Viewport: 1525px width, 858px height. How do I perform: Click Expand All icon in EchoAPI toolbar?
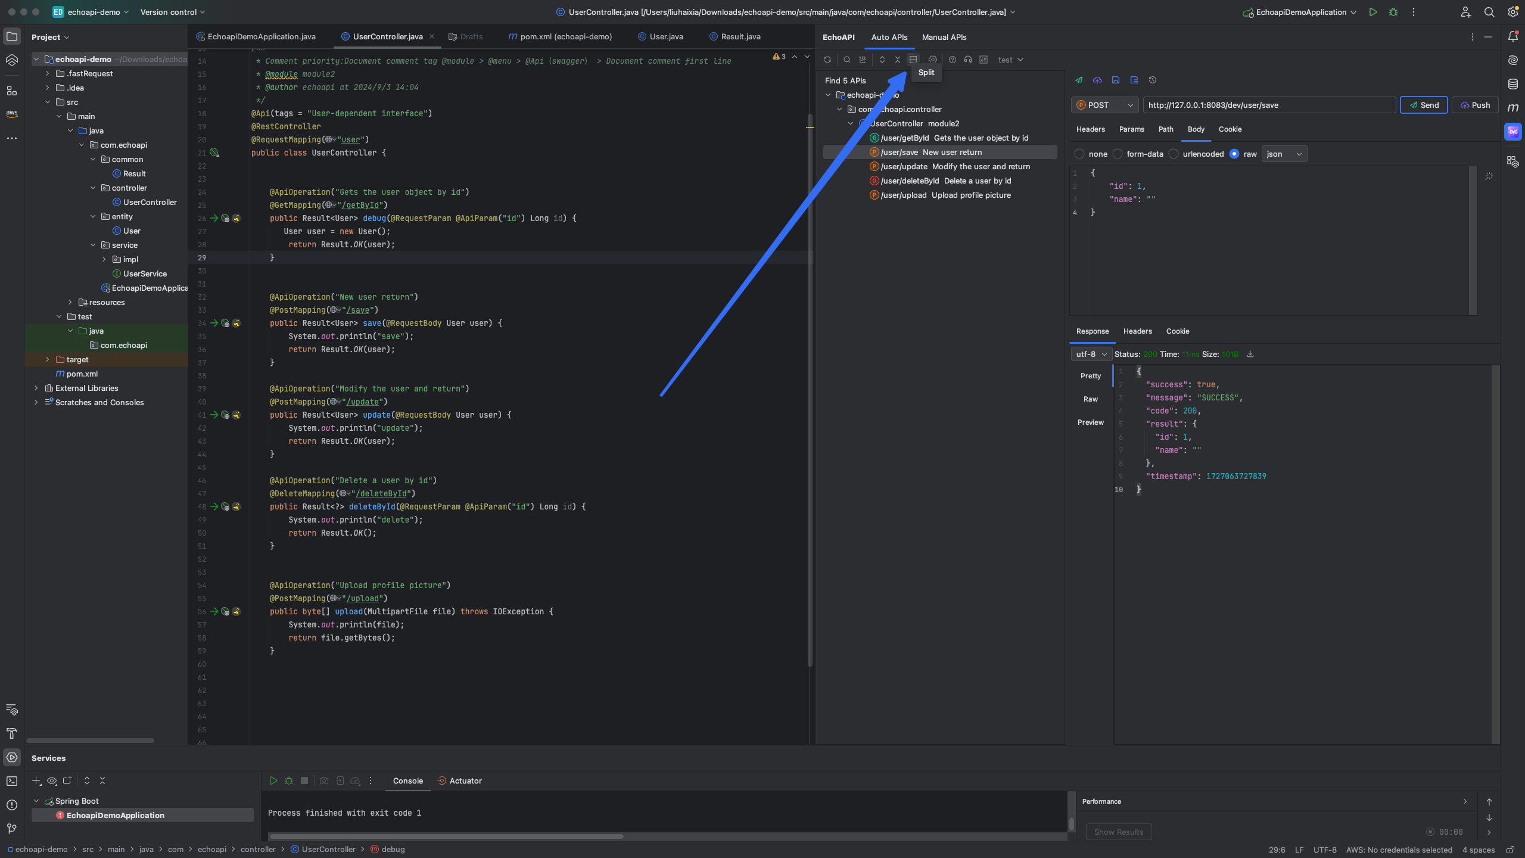tap(882, 60)
